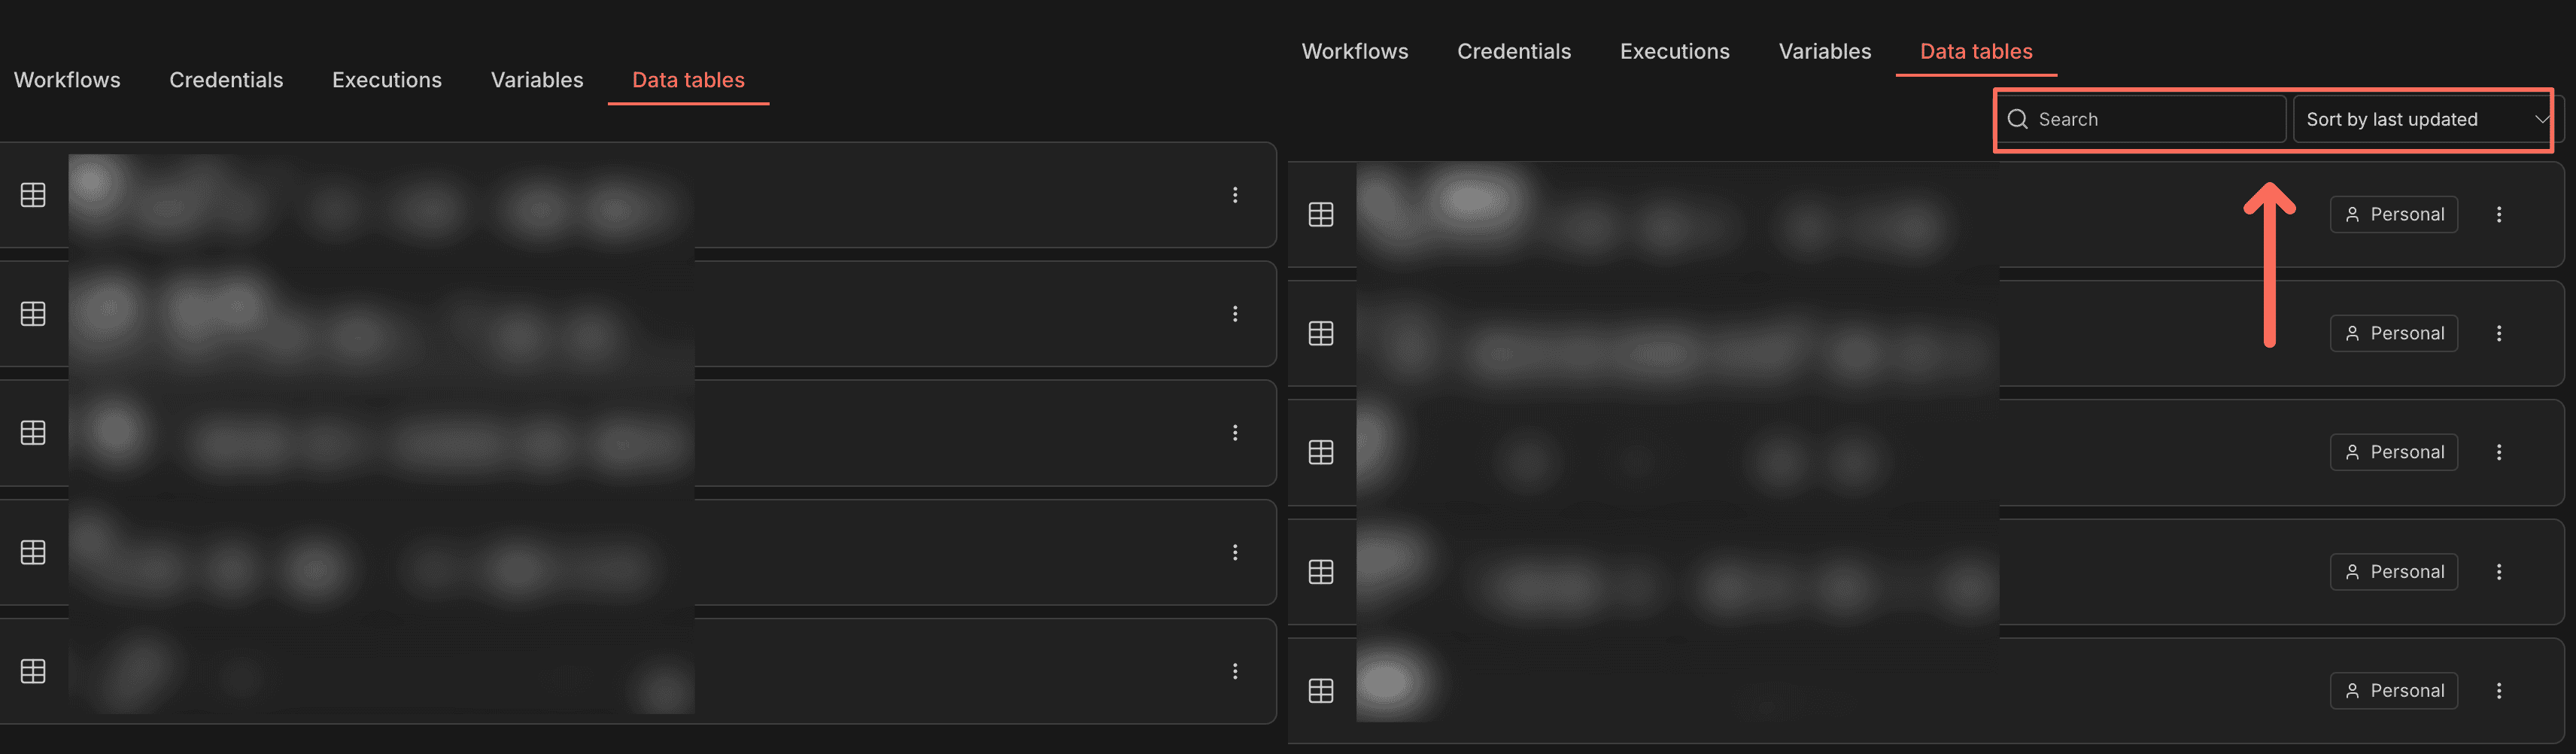
Task: Switch to Workflows tab in the left panel
Action: pos(67,80)
